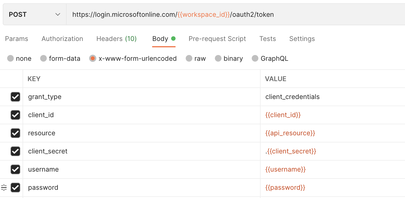Uncheck the password row checkbox
This screenshot has width=405, height=198.
coord(15,188)
